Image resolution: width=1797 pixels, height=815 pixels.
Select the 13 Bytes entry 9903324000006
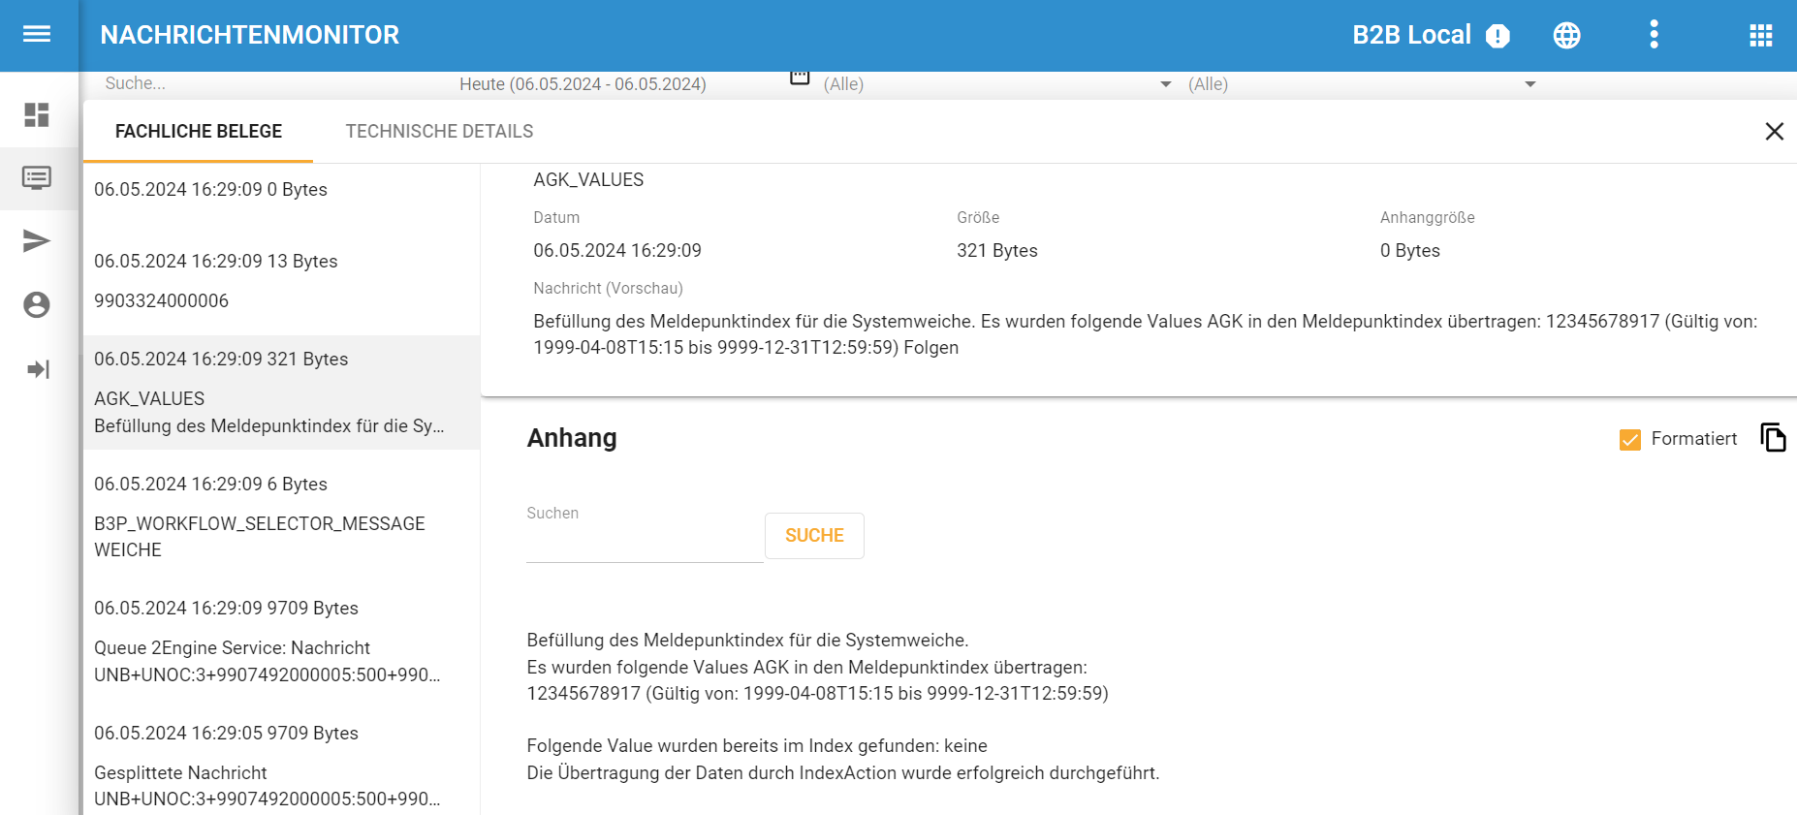click(281, 281)
